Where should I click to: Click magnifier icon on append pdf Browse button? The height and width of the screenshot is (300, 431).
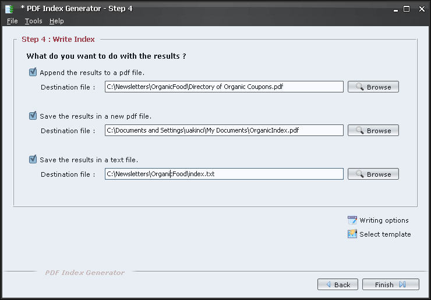coord(359,87)
